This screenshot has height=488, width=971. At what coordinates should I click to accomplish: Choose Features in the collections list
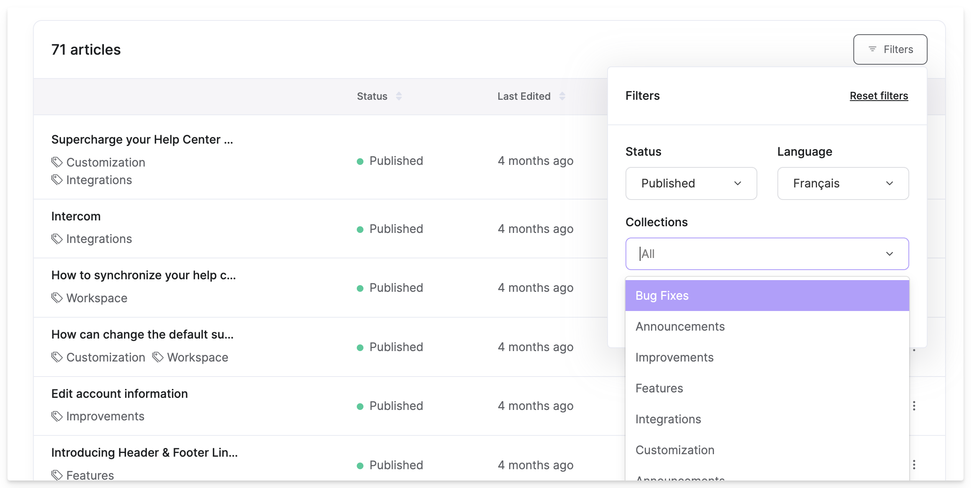pyautogui.click(x=767, y=388)
